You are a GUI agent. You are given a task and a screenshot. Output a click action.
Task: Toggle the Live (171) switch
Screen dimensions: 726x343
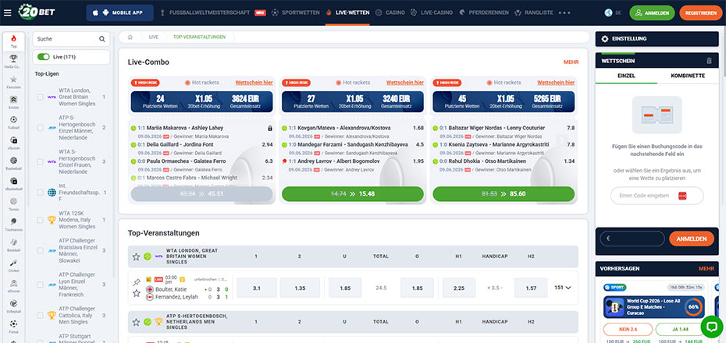click(x=44, y=57)
